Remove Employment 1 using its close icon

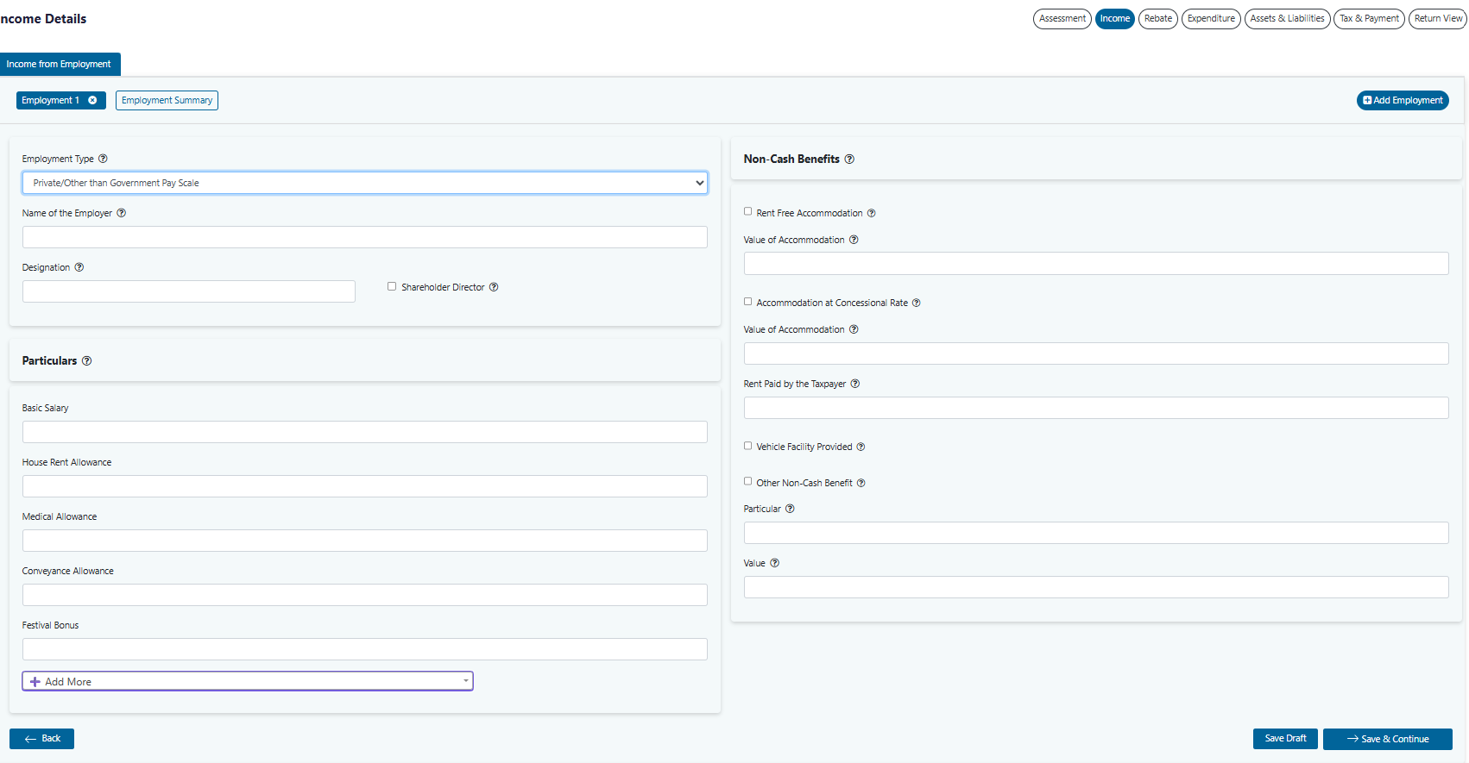[92, 100]
